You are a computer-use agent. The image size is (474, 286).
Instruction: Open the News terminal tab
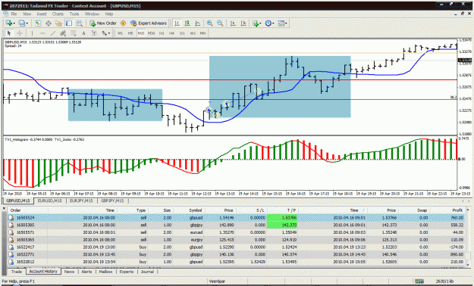coord(69,272)
